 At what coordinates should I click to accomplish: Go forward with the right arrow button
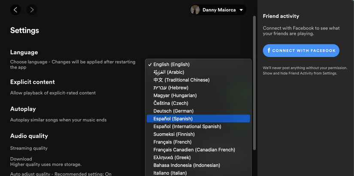(32, 10)
